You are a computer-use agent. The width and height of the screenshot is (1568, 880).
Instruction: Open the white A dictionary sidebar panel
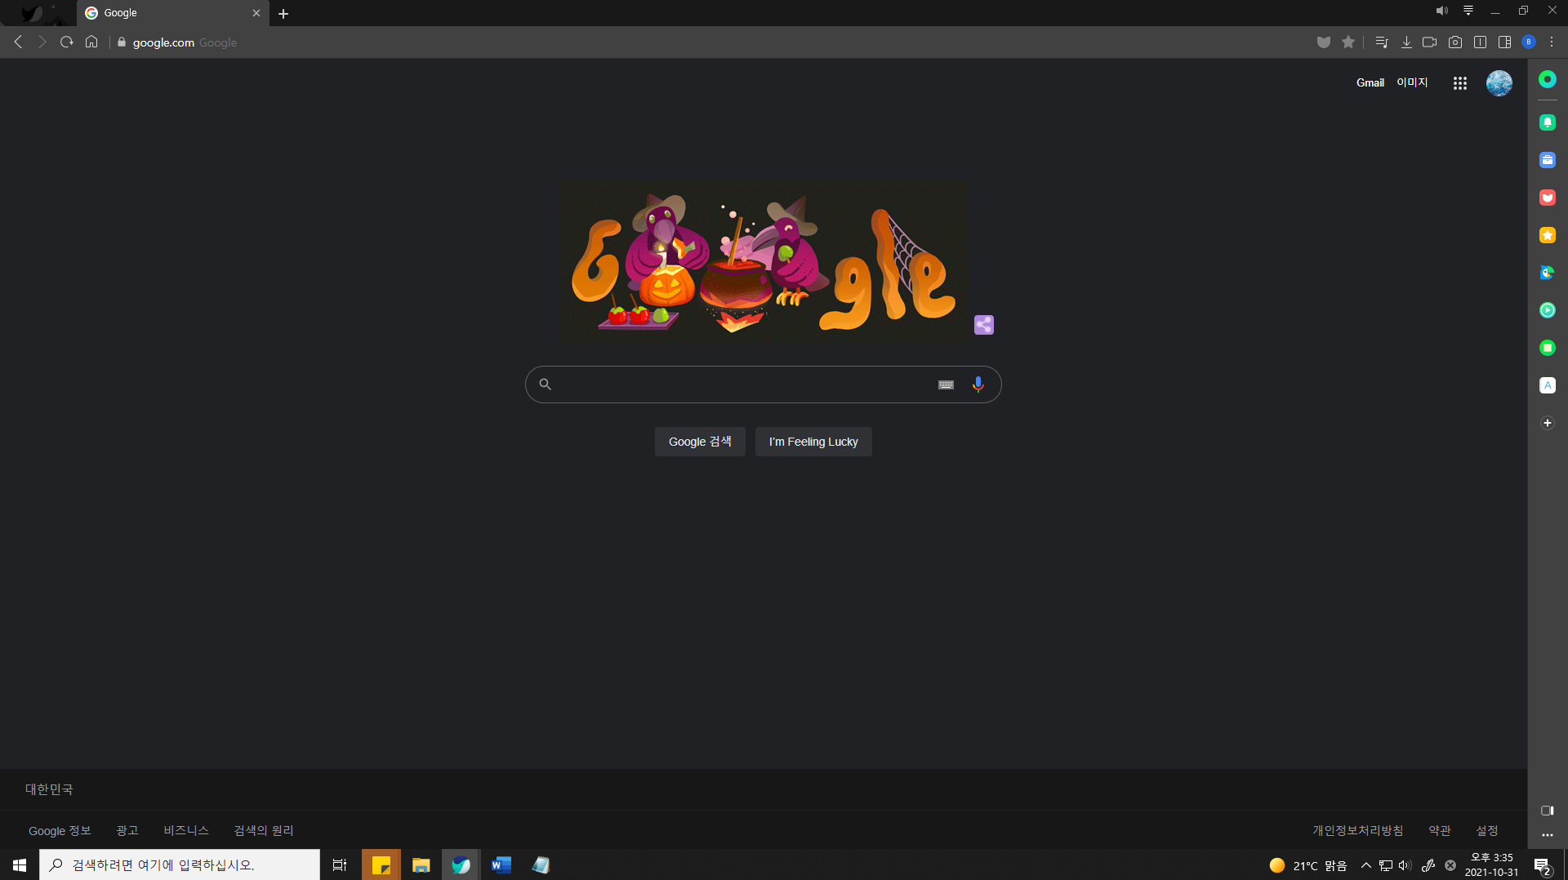coord(1548,385)
